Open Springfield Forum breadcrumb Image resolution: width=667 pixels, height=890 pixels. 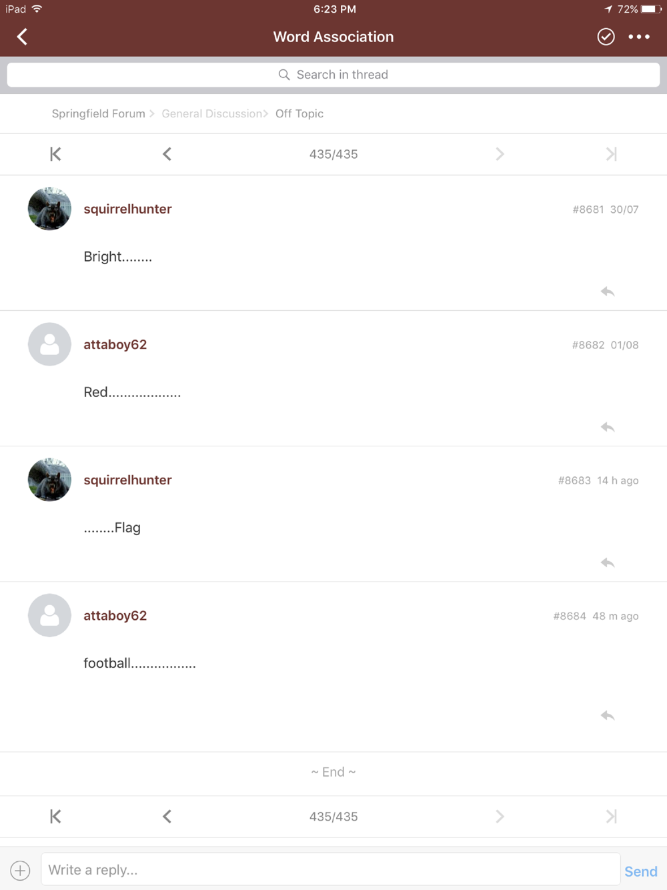coord(98,113)
